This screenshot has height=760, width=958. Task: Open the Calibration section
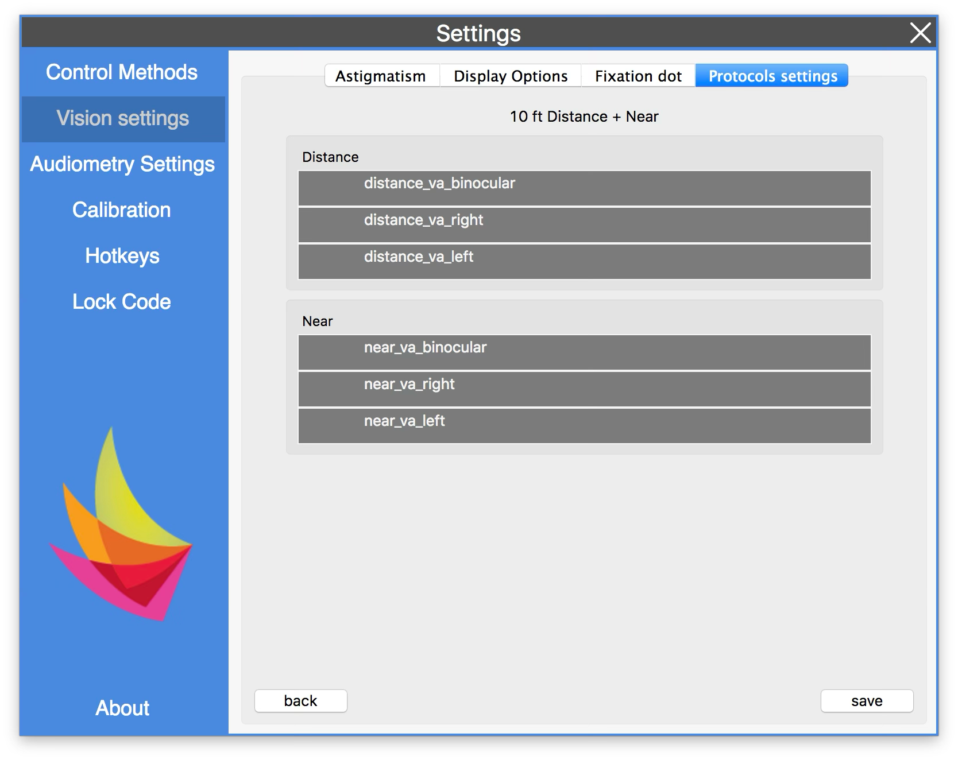[122, 210]
